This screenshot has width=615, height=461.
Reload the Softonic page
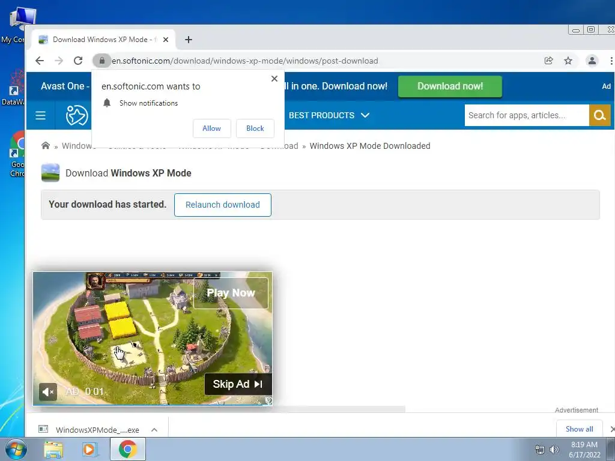tap(78, 61)
